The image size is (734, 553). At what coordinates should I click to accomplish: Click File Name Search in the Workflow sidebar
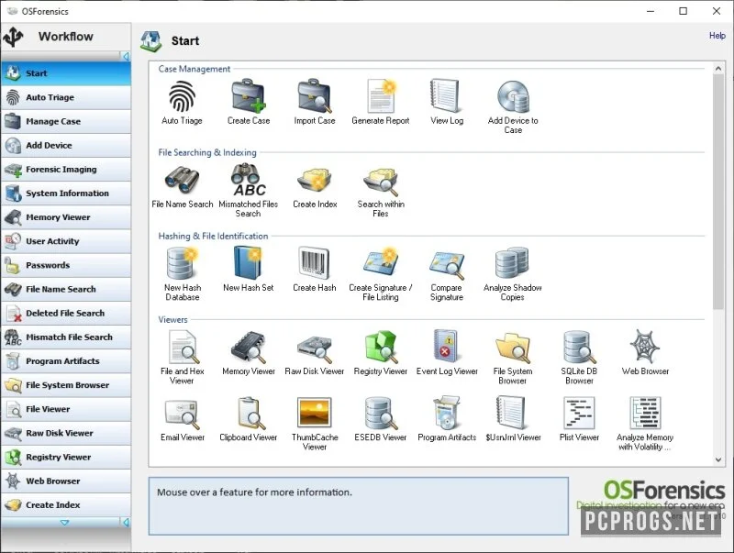[66, 289]
